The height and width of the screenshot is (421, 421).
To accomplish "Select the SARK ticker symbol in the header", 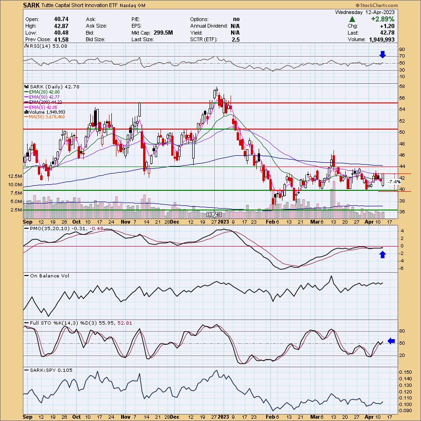I will pos(31,5).
